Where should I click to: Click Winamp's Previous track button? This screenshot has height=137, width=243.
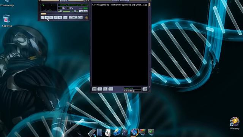43,18
